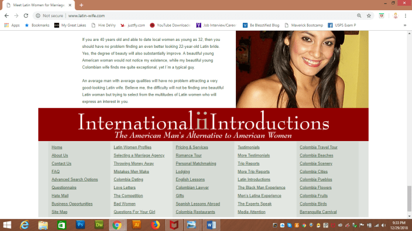The width and height of the screenshot is (412, 231).
Task: Switch to Chrome in the taskbar
Action: (117, 225)
